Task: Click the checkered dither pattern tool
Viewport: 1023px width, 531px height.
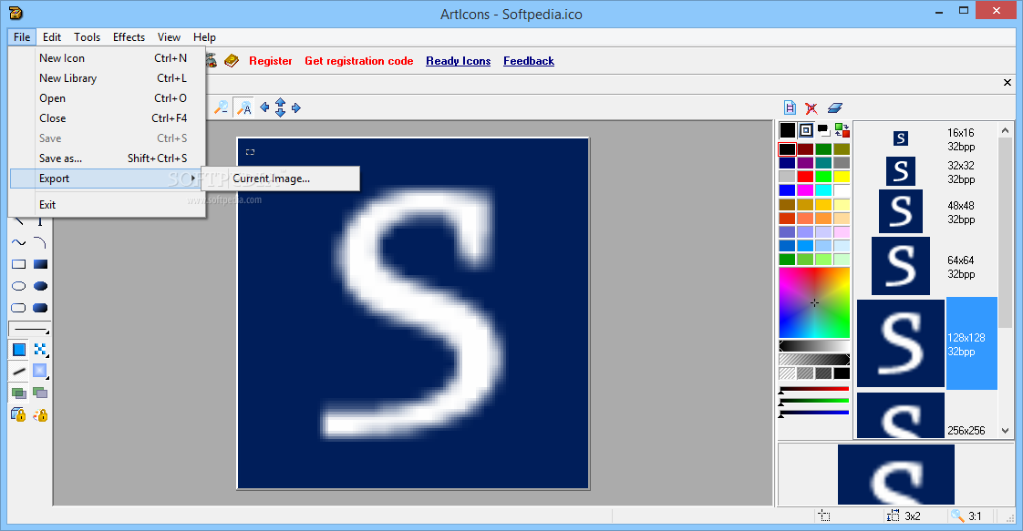Action: [x=40, y=350]
